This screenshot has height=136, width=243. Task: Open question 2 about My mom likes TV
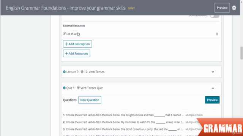point(123,122)
